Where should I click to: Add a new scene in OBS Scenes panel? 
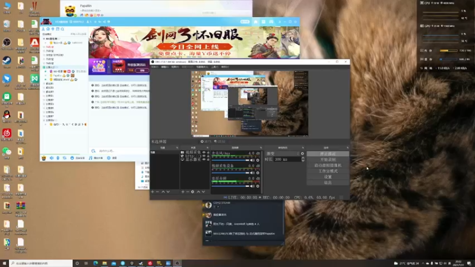pyautogui.click(x=153, y=192)
